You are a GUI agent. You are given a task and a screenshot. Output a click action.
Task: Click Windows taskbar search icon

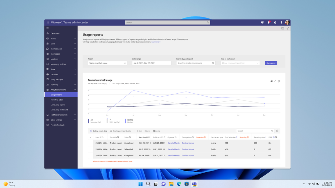coord(148,184)
